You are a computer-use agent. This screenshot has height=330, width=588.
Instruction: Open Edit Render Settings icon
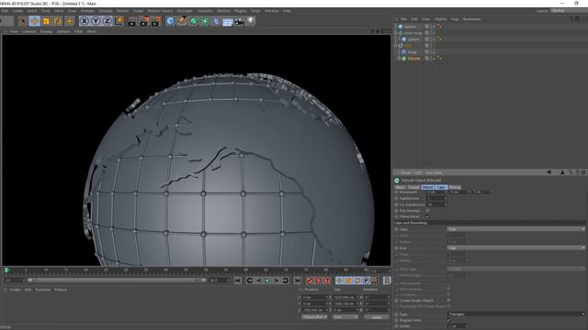(155, 21)
